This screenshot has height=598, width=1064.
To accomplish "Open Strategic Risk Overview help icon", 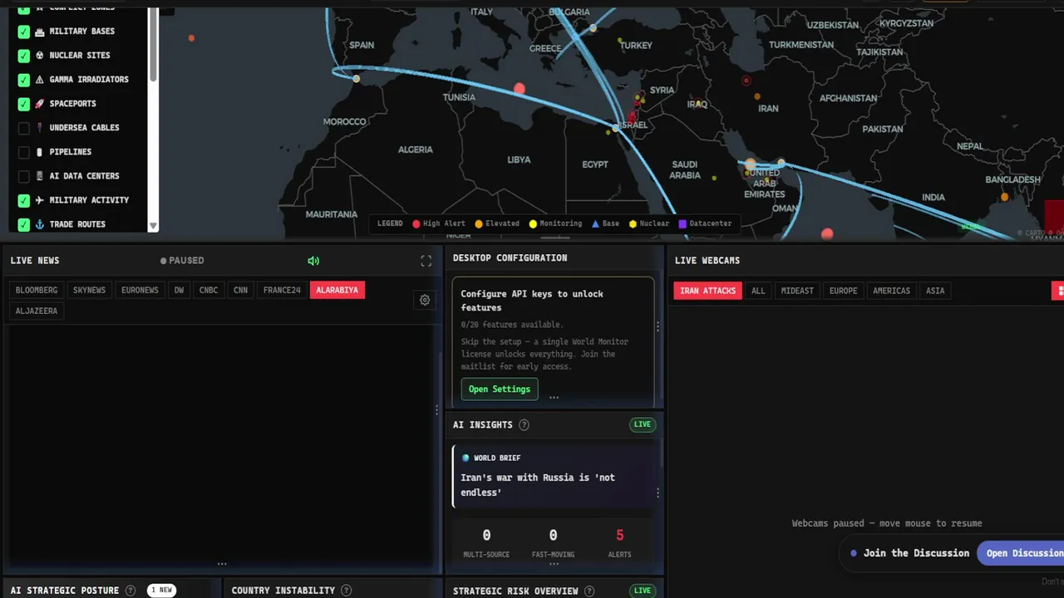I will pyautogui.click(x=589, y=591).
